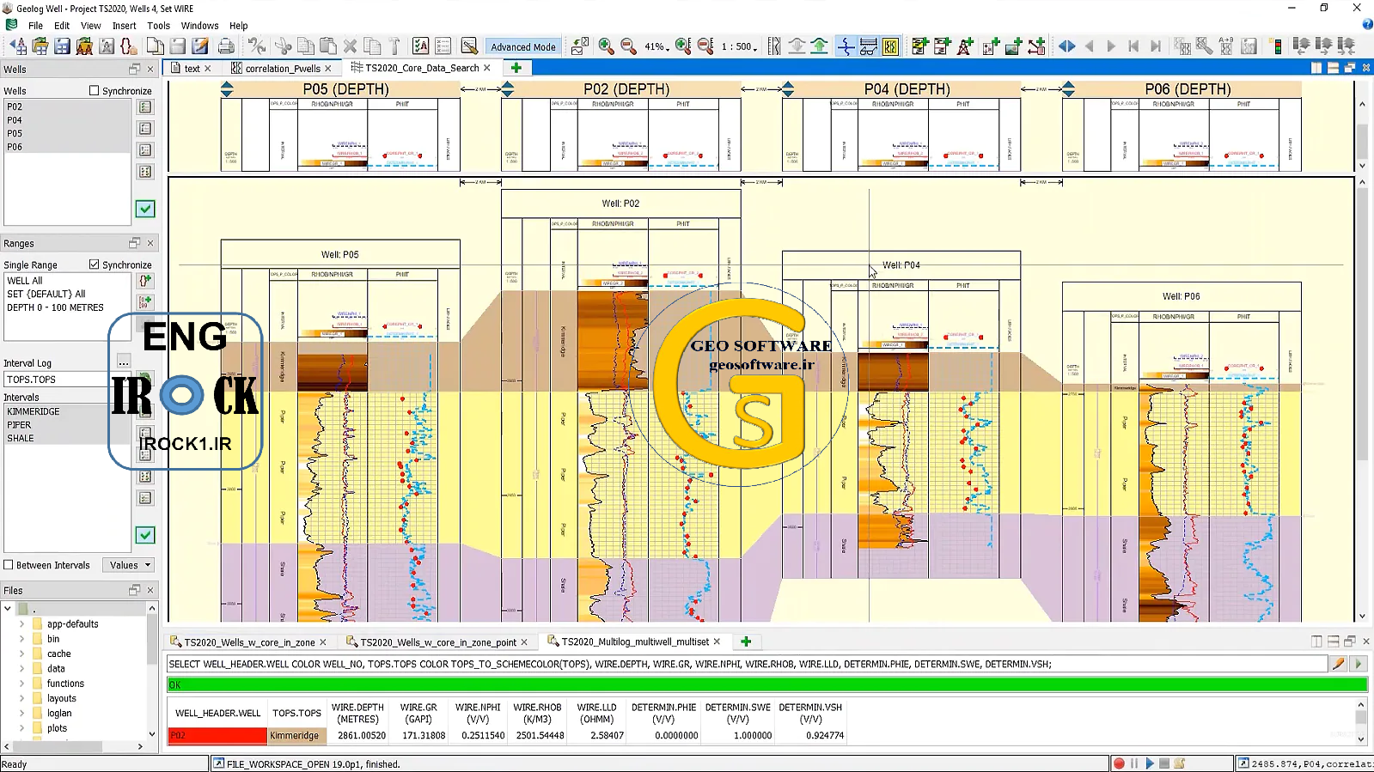Click the zoom in magnifier icon left of 41%
The height and width of the screenshot is (772, 1374).
click(606, 46)
